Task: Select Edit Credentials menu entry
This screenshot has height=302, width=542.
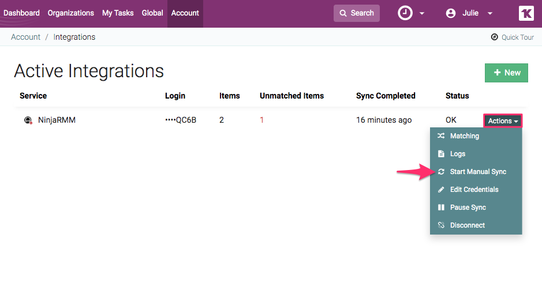Action: (x=474, y=190)
